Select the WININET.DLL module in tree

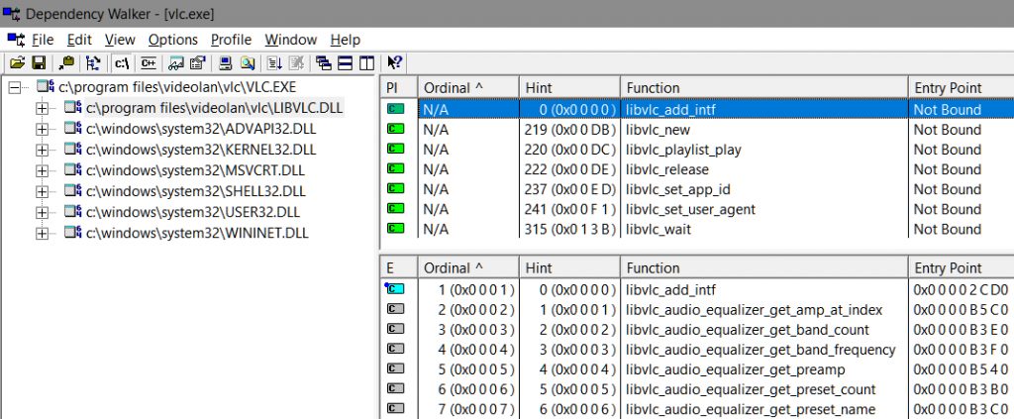click(197, 234)
